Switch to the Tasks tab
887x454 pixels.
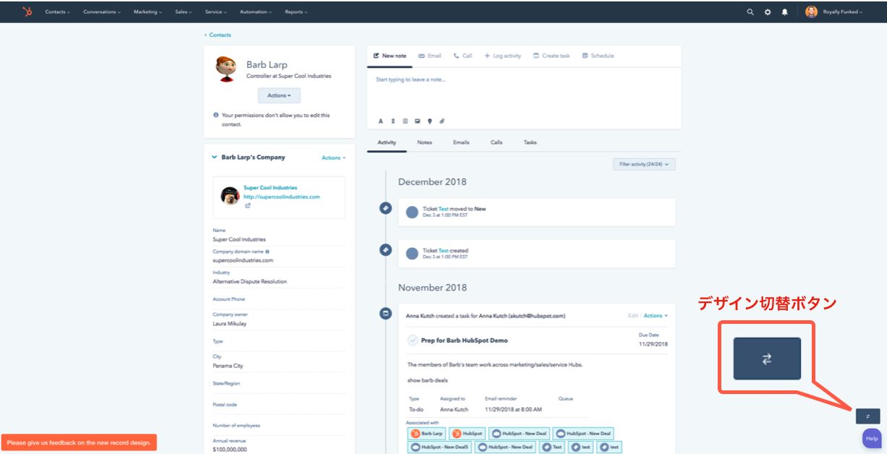click(530, 142)
